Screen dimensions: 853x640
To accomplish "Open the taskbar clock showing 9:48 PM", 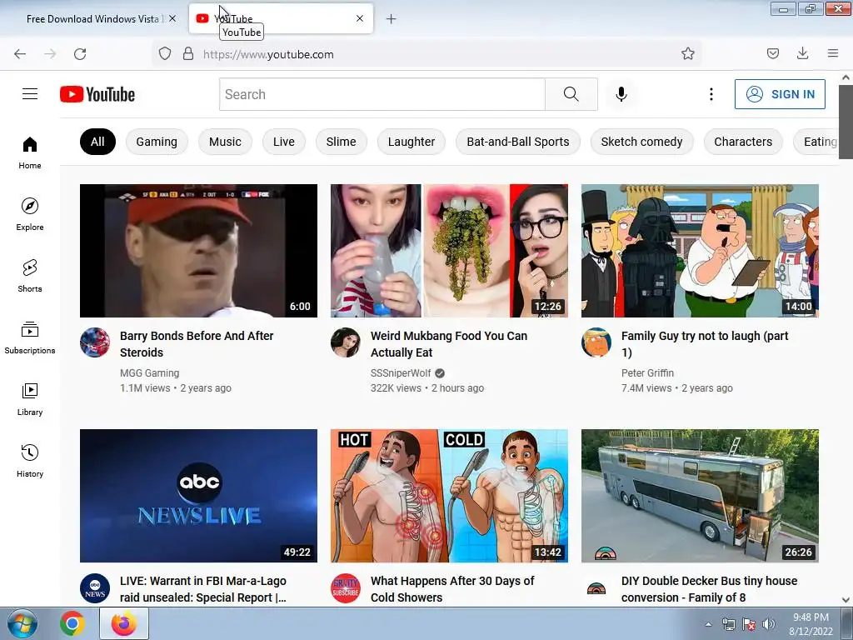I will (811, 624).
